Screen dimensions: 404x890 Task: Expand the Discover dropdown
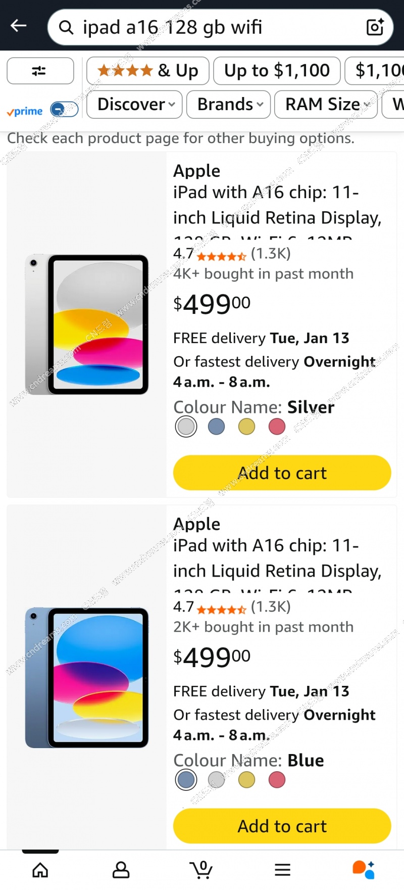pyautogui.click(x=134, y=105)
